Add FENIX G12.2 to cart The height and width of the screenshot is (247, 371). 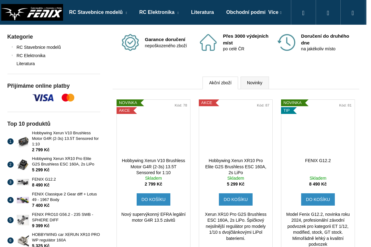[318, 199]
